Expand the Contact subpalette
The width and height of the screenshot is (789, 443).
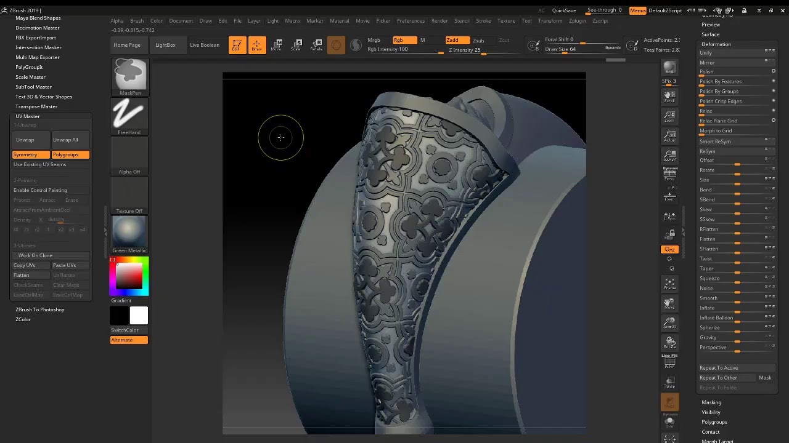tap(711, 432)
